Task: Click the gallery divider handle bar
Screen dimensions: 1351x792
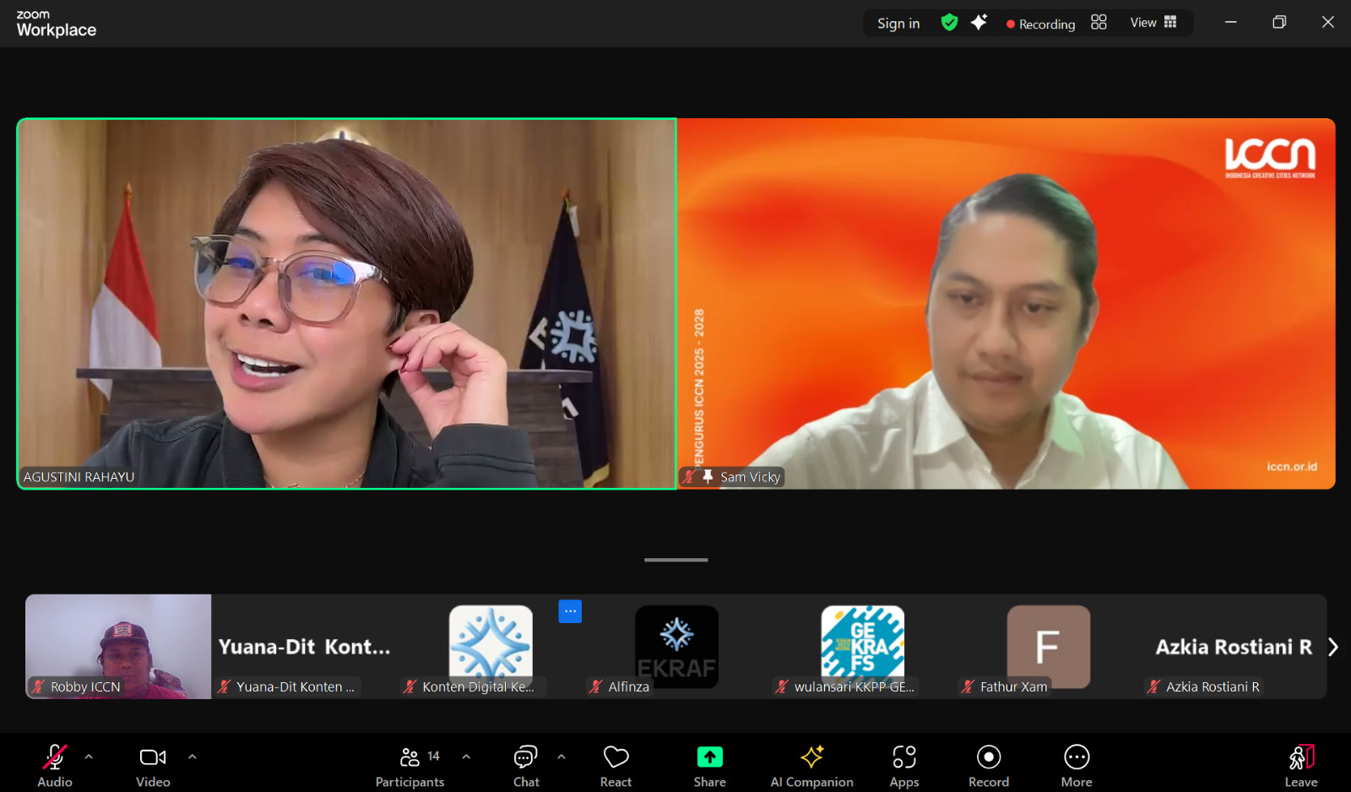Action: (676, 560)
